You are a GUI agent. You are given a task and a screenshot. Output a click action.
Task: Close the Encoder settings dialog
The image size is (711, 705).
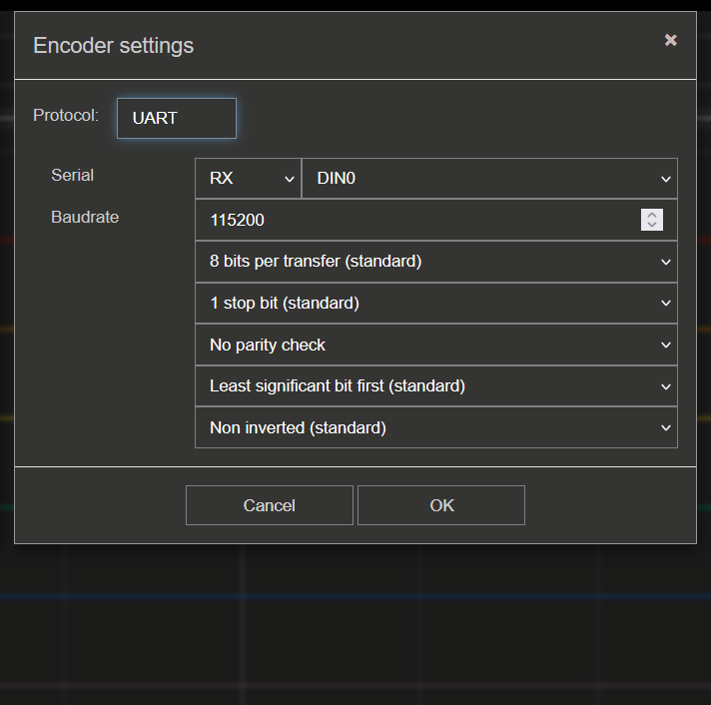[x=671, y=40]
